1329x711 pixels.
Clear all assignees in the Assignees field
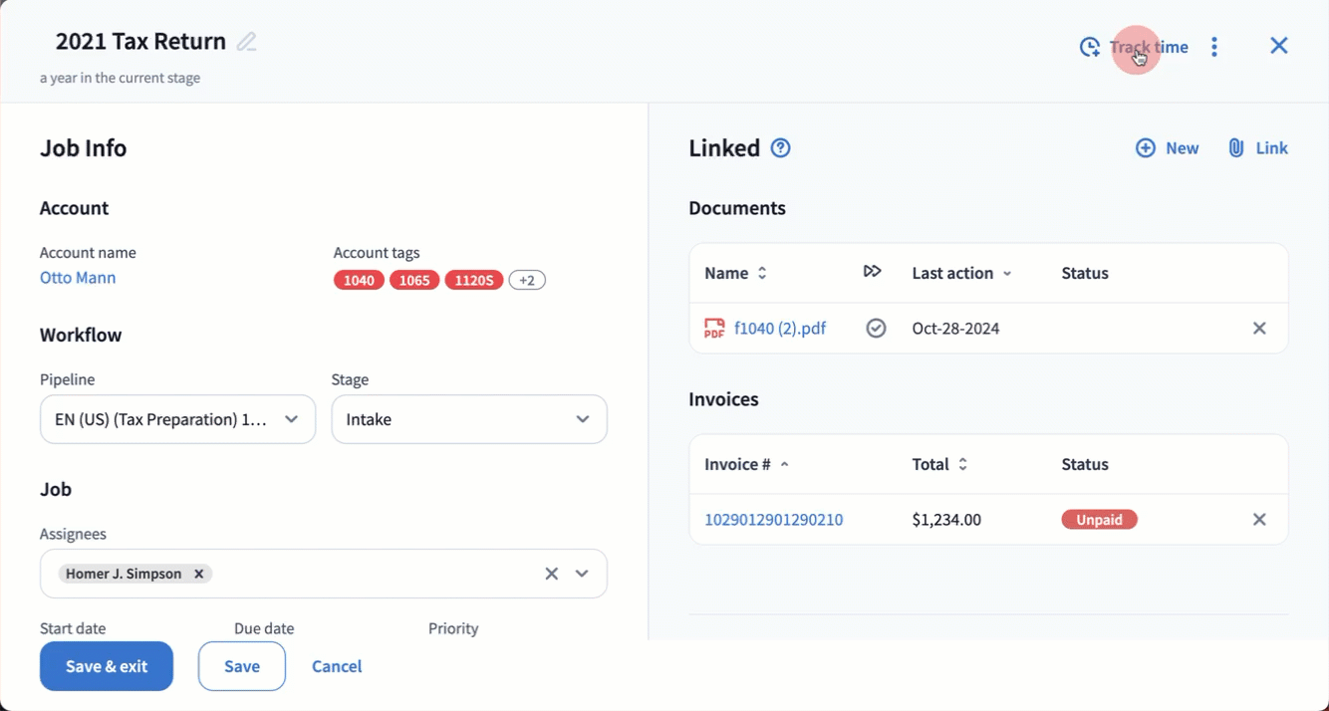click(551, 574)
